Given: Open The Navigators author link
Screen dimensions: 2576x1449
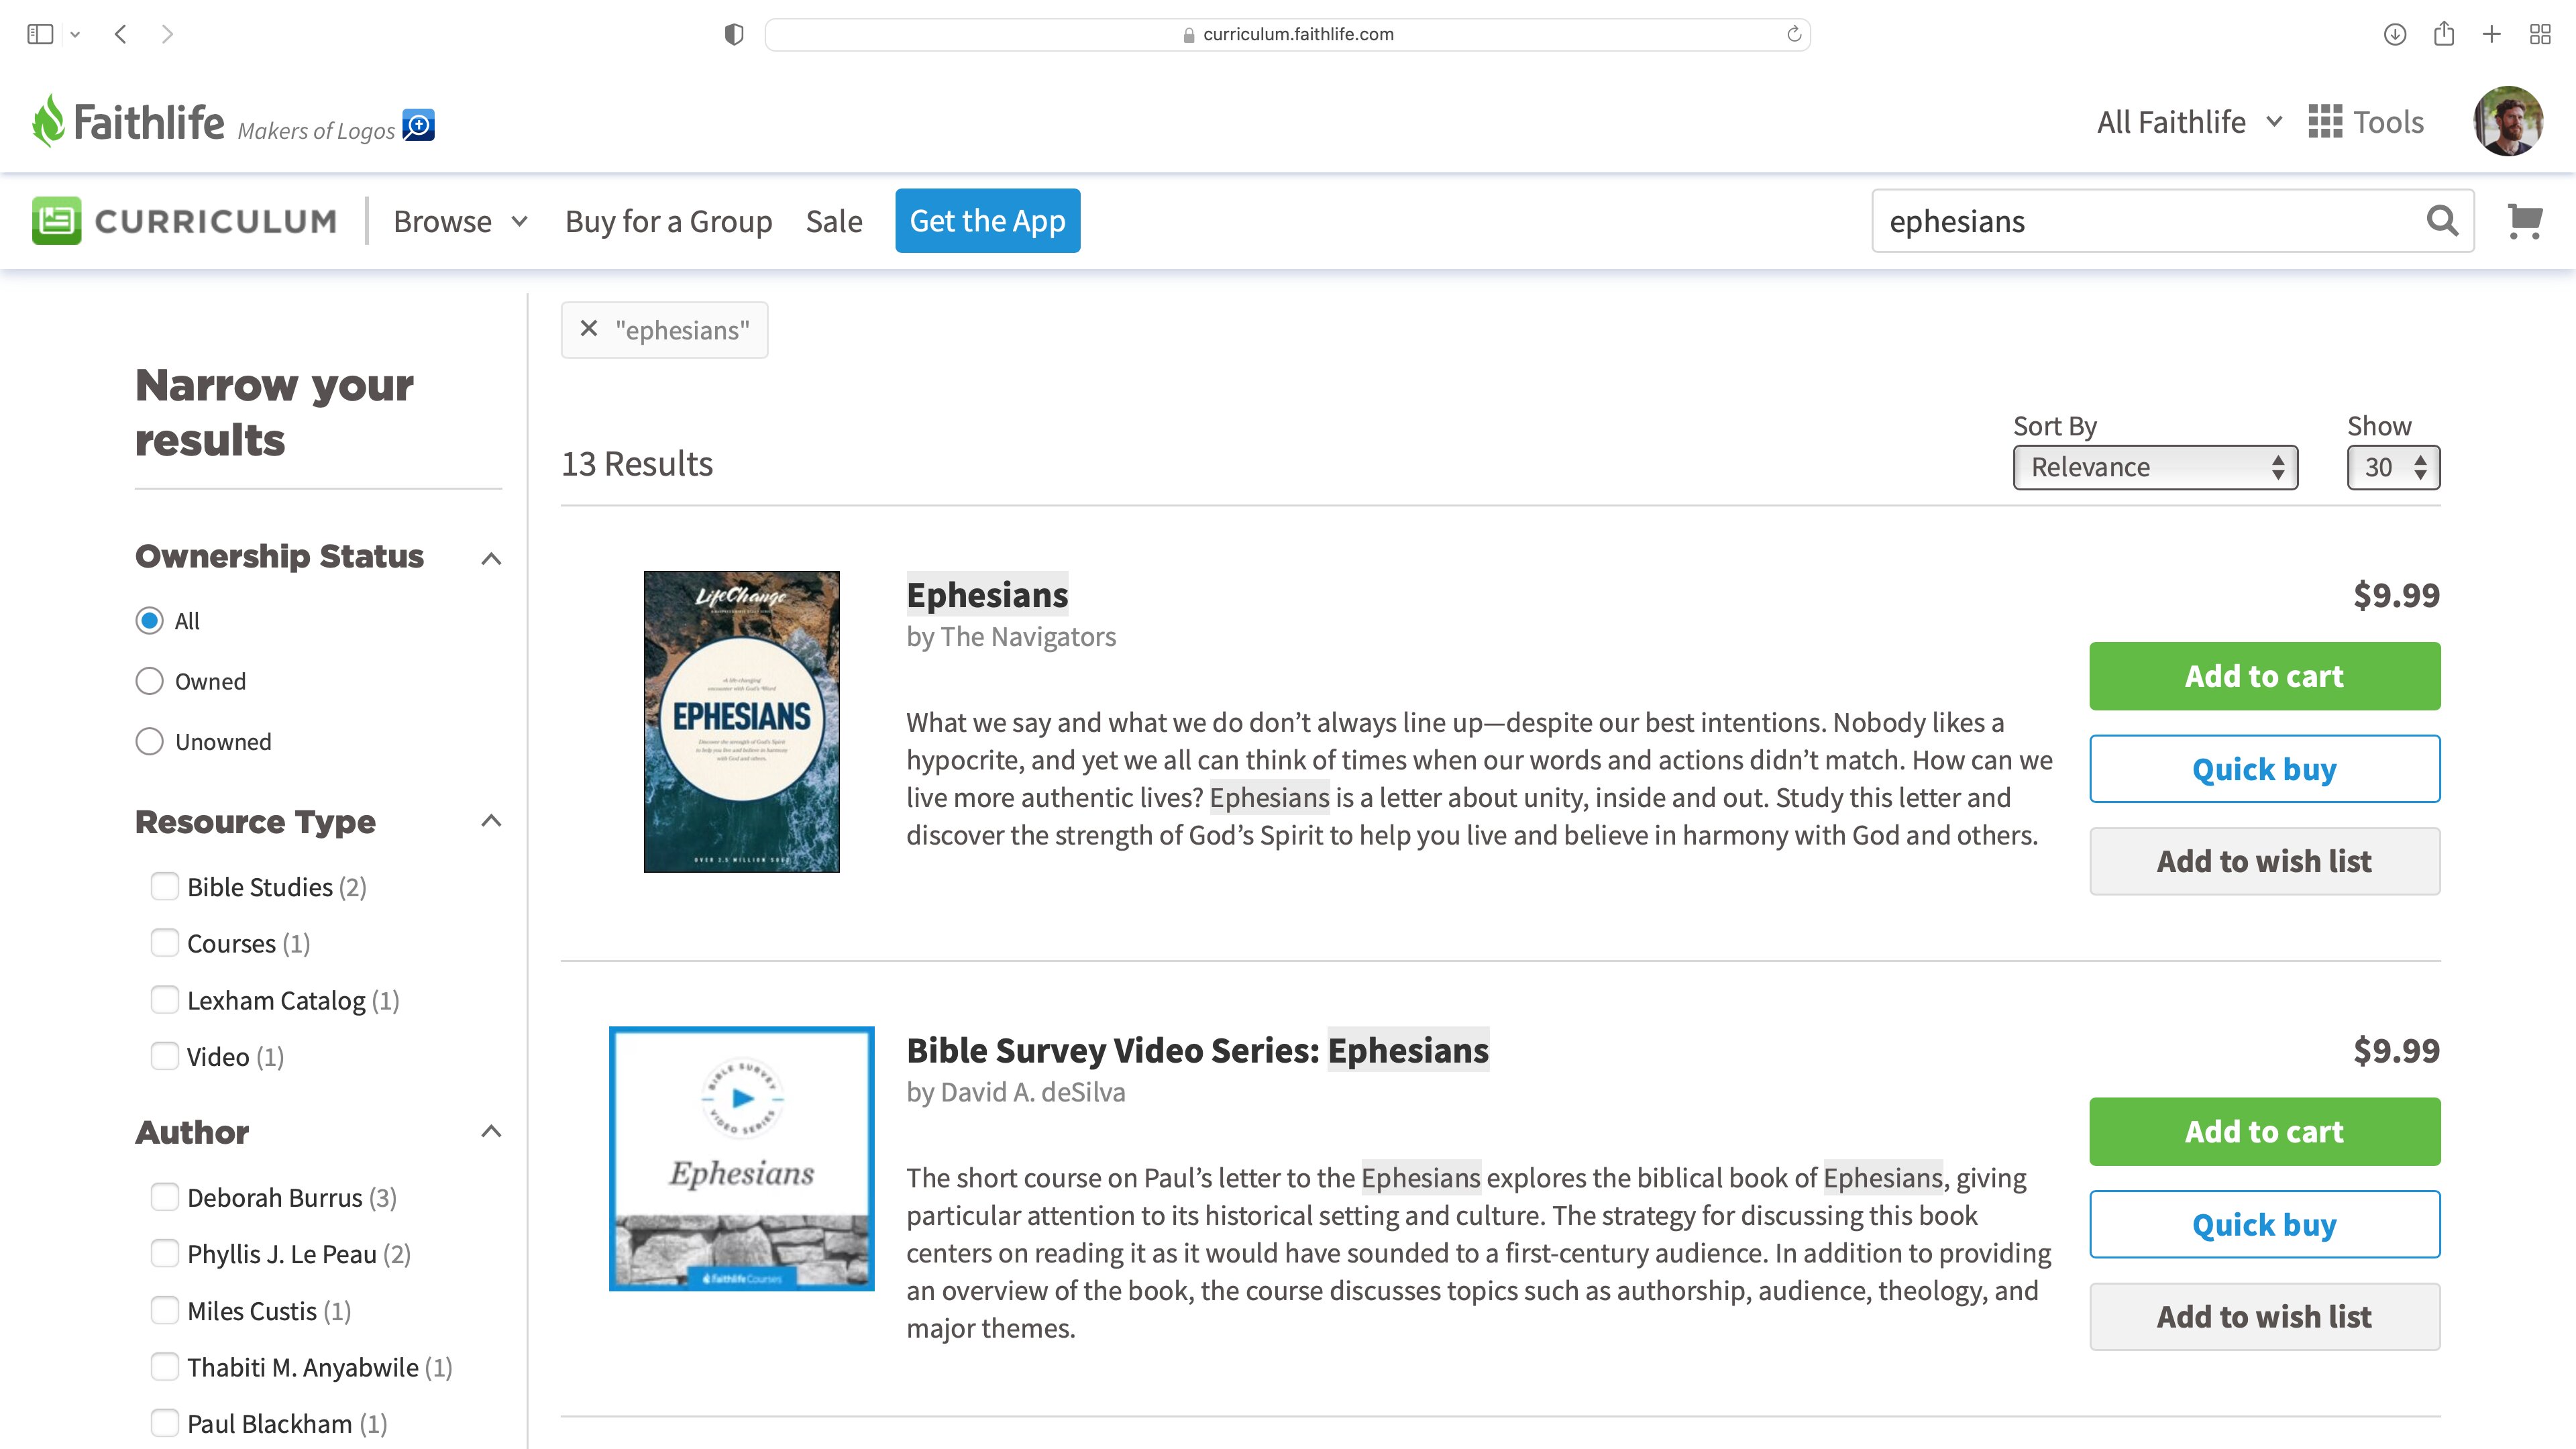Looking at the screenshot, I should pos(1028,636).
